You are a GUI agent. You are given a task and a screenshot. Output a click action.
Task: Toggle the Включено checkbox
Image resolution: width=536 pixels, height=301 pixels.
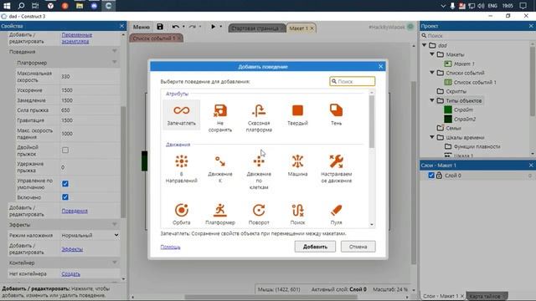[x=65, y=197]
